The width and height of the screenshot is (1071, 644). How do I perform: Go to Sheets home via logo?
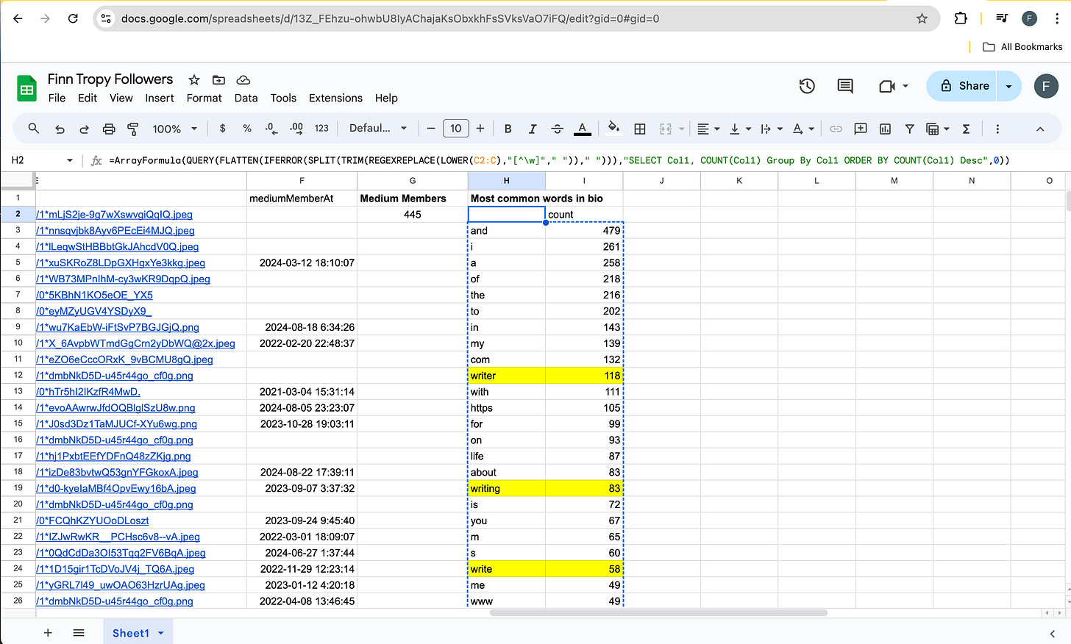[26, 89]
